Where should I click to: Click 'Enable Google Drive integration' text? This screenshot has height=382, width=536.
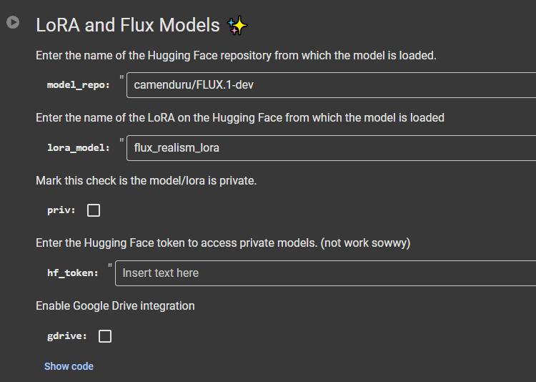click(x=115, y=305)
